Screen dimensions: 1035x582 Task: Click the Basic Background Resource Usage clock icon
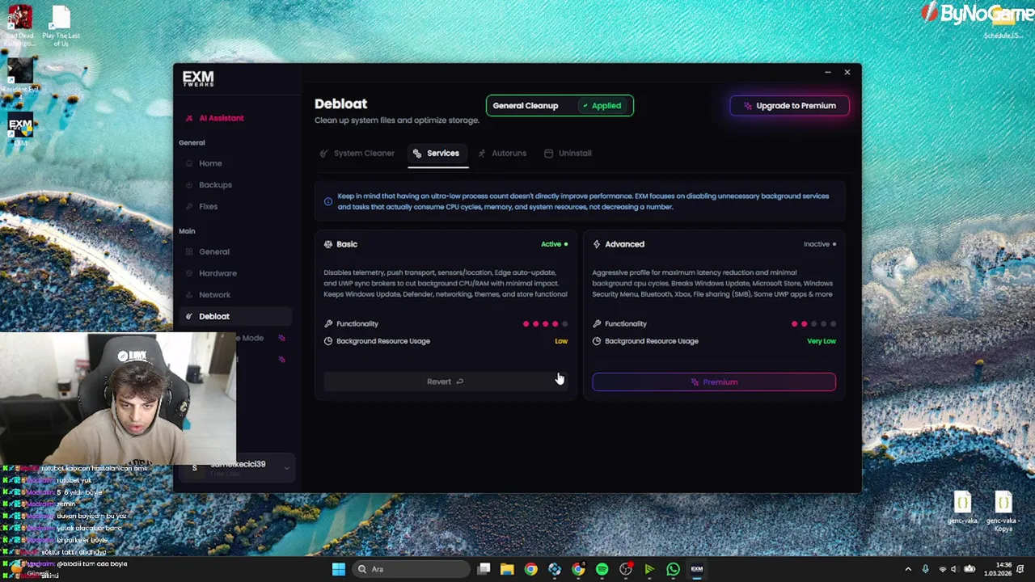tap(328, 341)
